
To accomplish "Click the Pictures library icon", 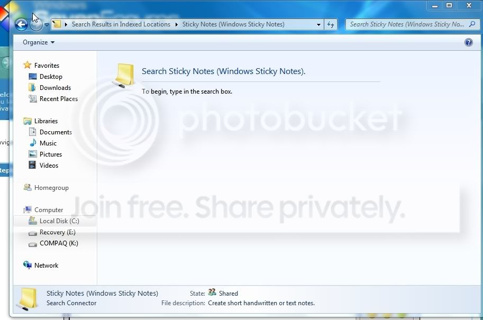I will 32,154.
